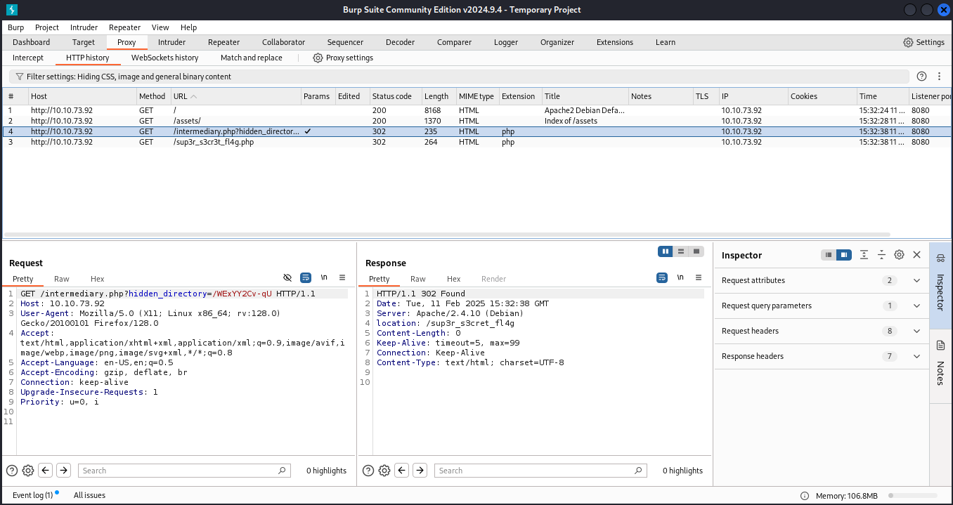Switch to side-by-side request/response layout
The image size is (953, 505).
pyautogui.click(x=666, y=251)
